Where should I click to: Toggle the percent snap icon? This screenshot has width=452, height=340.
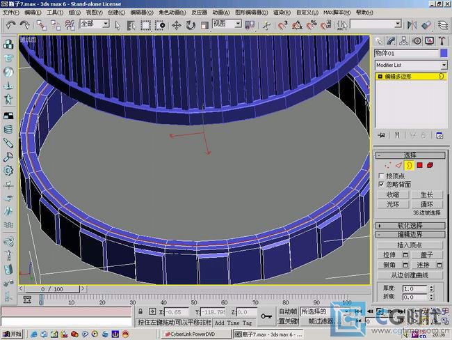coord(312,25)
